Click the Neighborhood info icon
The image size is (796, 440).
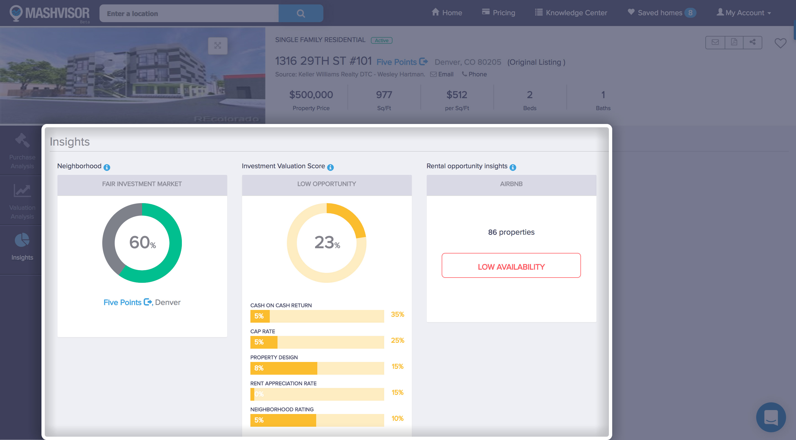click(107, 167)
